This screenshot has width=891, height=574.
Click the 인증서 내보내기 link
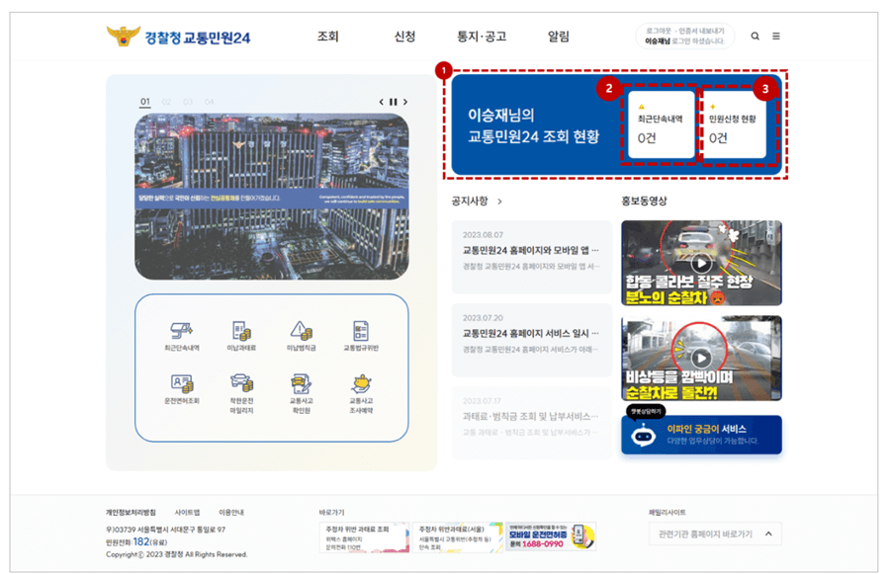pos(702,32)
